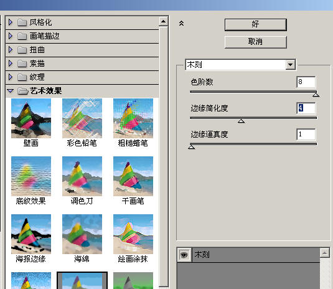The height and width of the screenshot is (289, 333).
Task: Click the 取消 button
Action: coord(255,42)
